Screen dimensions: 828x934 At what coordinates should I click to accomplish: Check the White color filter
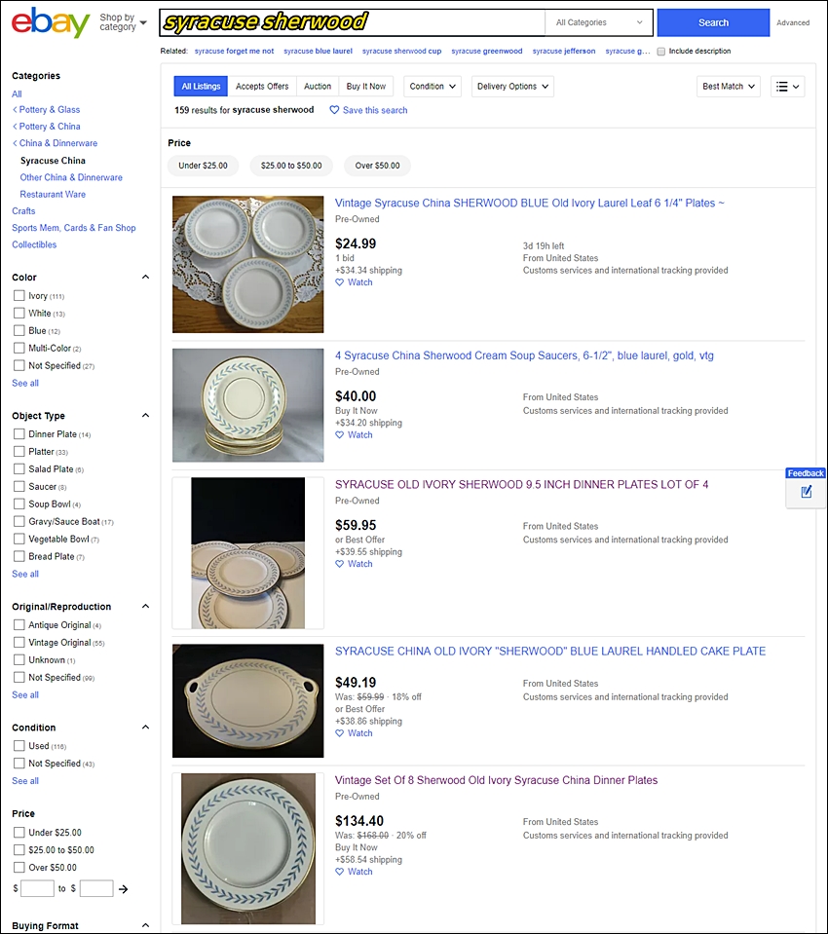(19, 313)
